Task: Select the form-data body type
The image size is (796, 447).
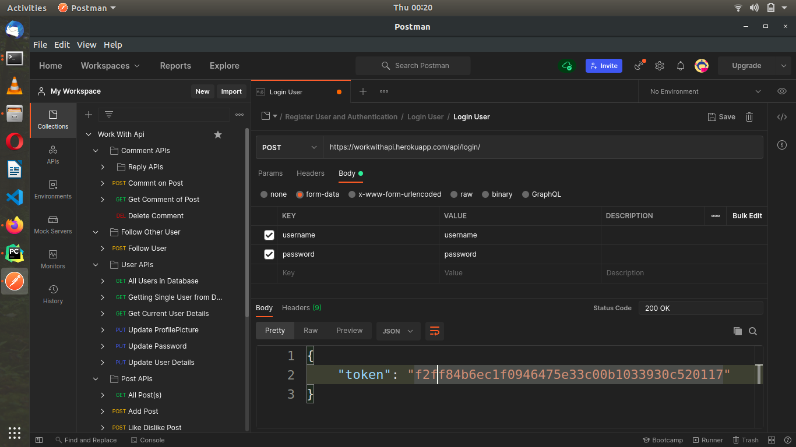Action: coord(300,194)
